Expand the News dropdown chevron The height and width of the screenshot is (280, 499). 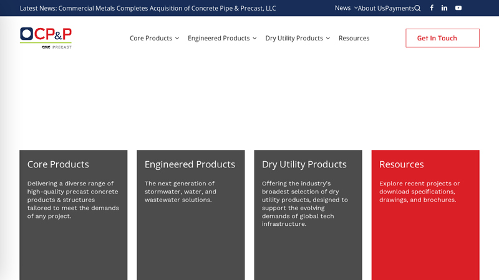click(356, 8)
